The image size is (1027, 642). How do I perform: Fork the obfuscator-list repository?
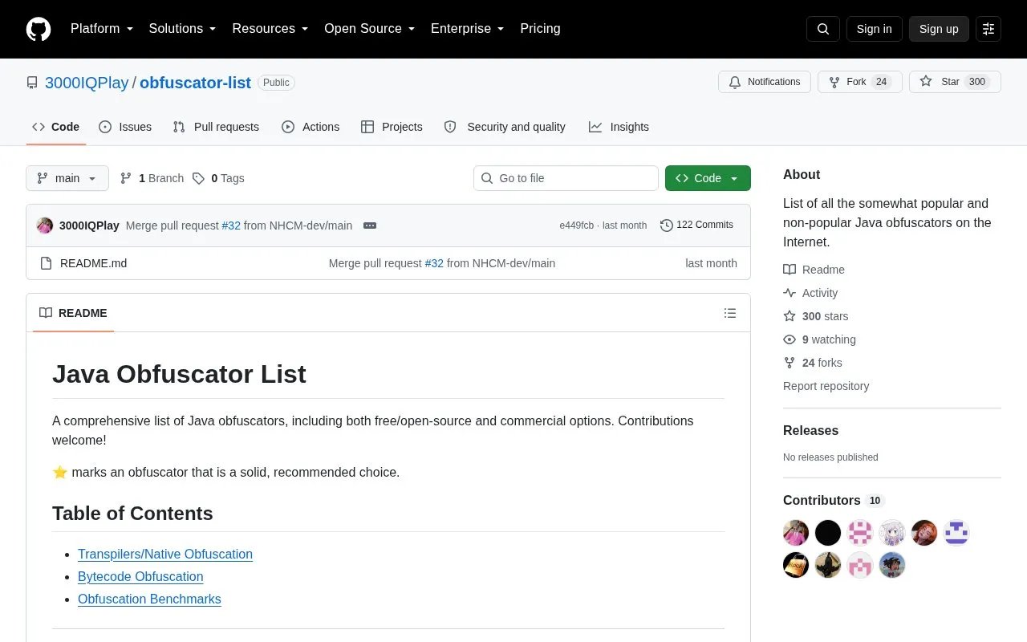860,82
